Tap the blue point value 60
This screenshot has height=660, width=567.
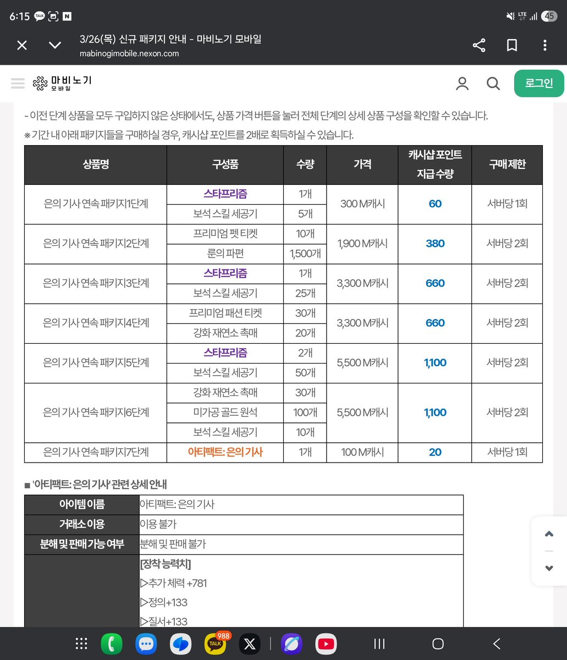click(x=435, y=204)
